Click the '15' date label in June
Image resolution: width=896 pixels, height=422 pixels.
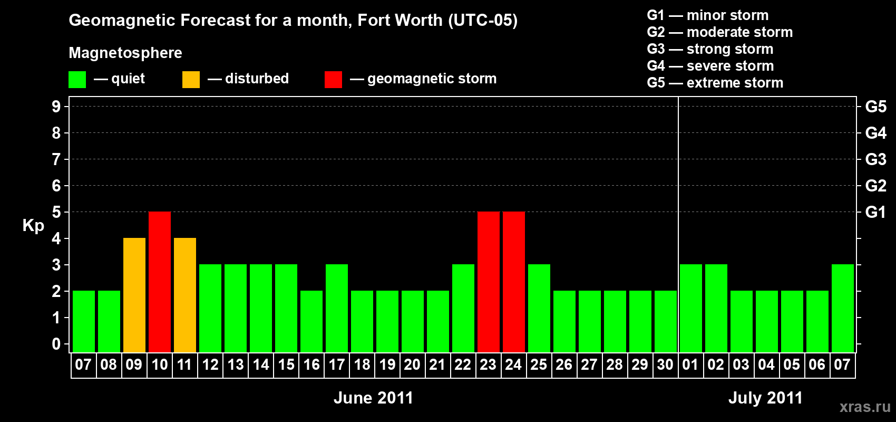click(286, 365)
